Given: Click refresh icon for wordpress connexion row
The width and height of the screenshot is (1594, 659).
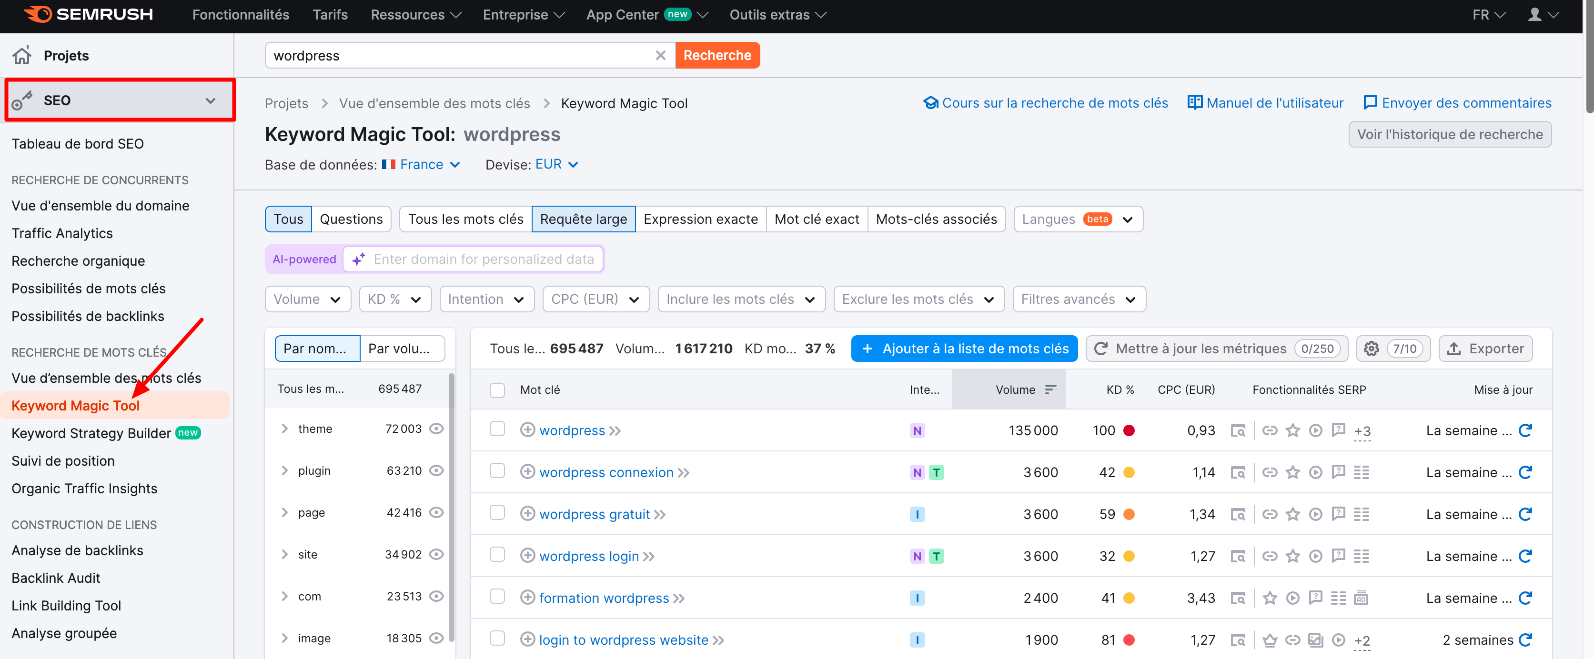Looking at the screenshot, I should (1525, 472).
